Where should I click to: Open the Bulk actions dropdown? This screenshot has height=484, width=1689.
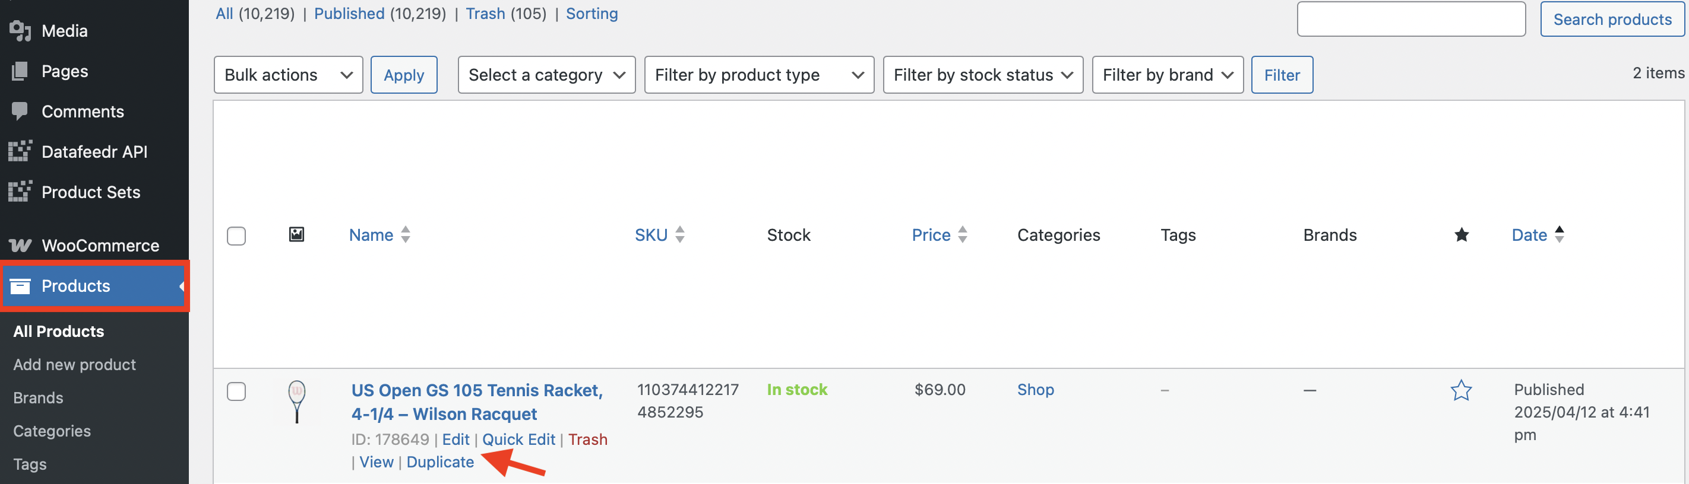pyautogui.click(x=289, y=75)
